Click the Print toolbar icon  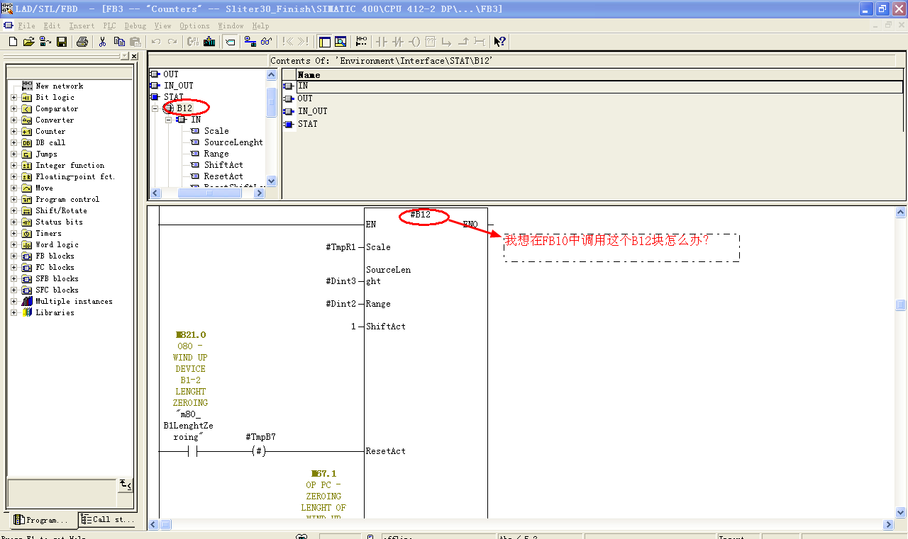(x=82, y=42)
